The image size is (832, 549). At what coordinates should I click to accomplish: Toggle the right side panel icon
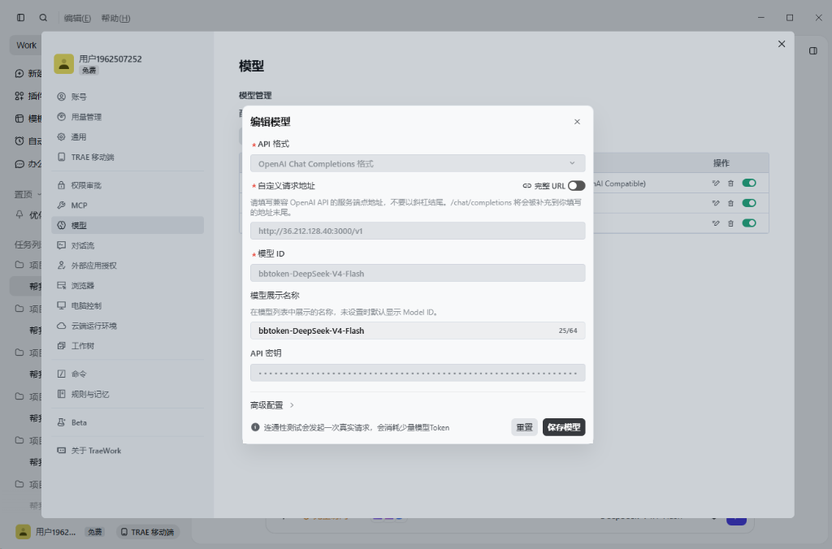pyautogui.click(x=812, y=51)
